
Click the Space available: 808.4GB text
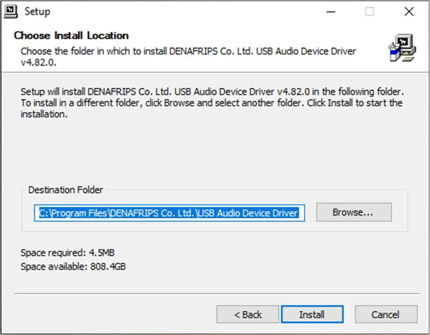click(x=73, y=267)
